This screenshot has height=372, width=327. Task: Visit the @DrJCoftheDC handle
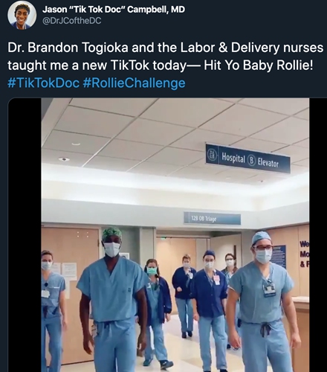[72, 21]
